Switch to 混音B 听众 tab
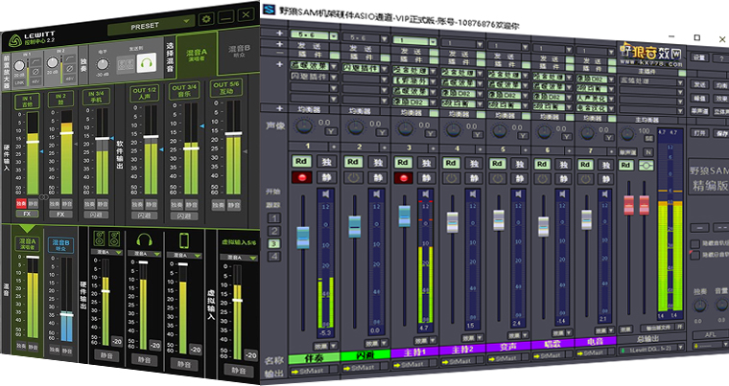This screenshot has height=386, width=729. pos(239,50)
